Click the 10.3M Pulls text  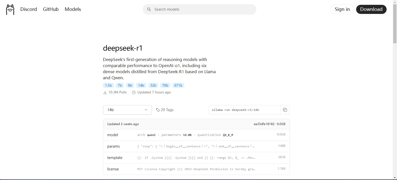click(x=118, y=92)
